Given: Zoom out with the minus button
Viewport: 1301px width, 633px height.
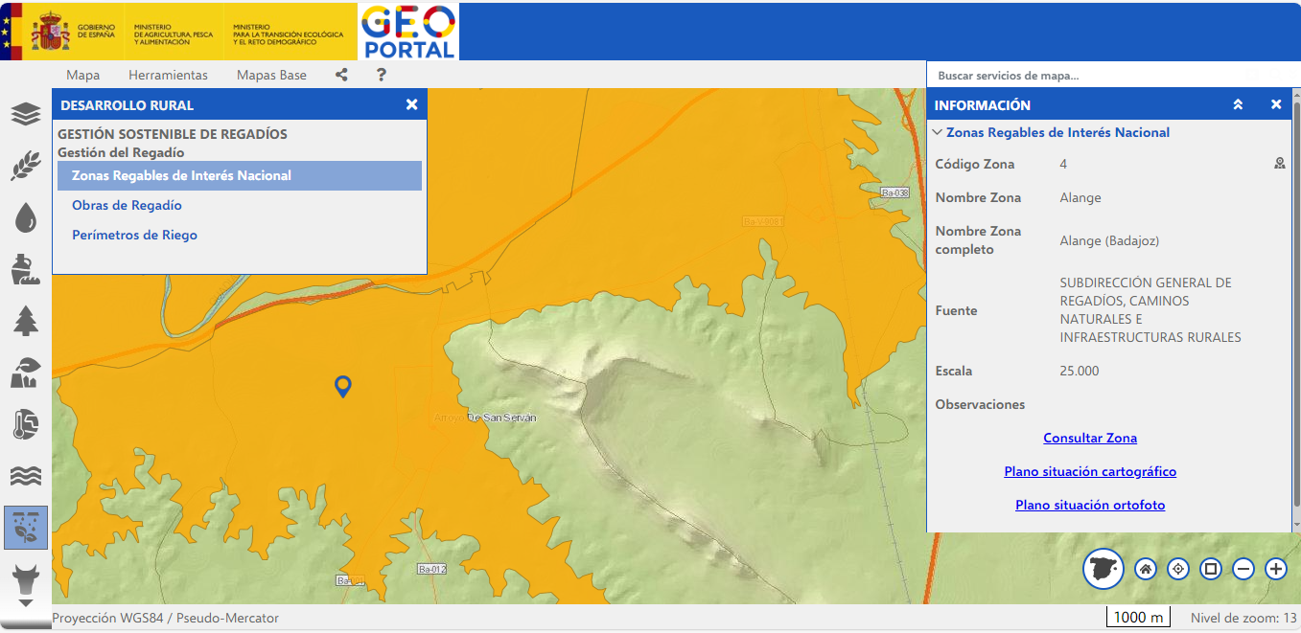Looking at the screenshot, I should [1243, 569].
